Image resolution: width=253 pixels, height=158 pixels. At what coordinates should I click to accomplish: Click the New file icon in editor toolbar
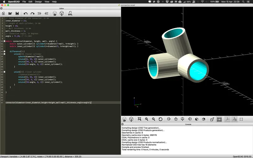[3, 14]
